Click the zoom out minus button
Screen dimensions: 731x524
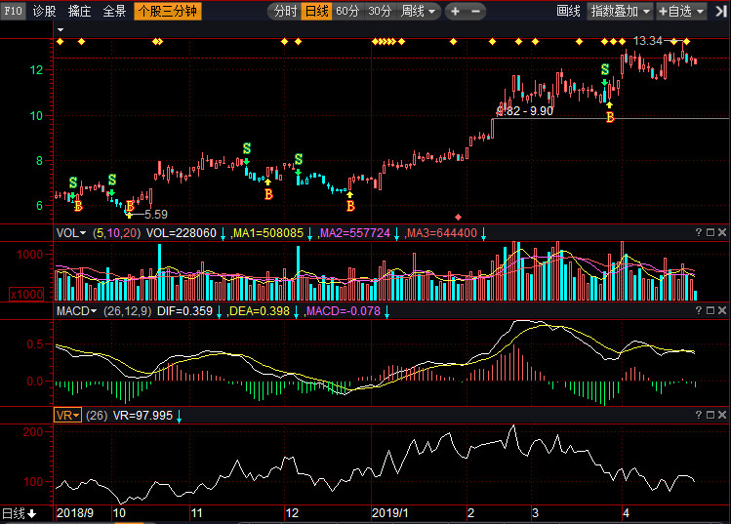tap(476, 12)
